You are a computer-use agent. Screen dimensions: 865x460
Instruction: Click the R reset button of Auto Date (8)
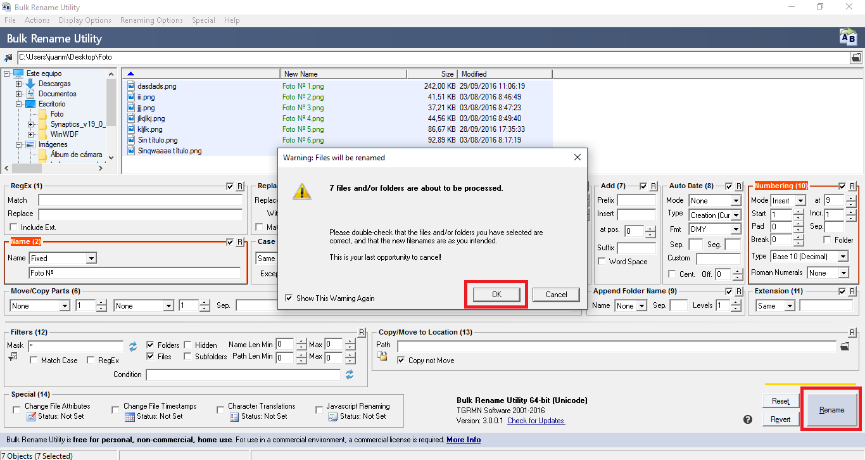point(738,186)
